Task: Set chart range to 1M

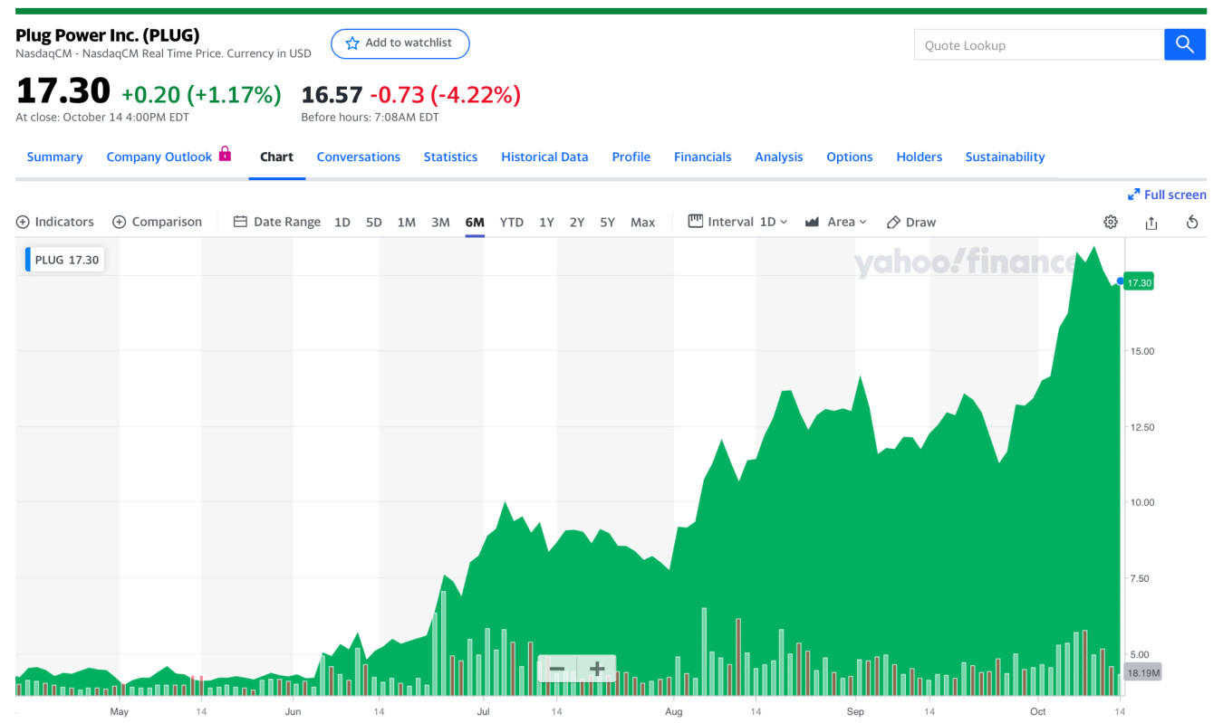Action: point(406,222)
